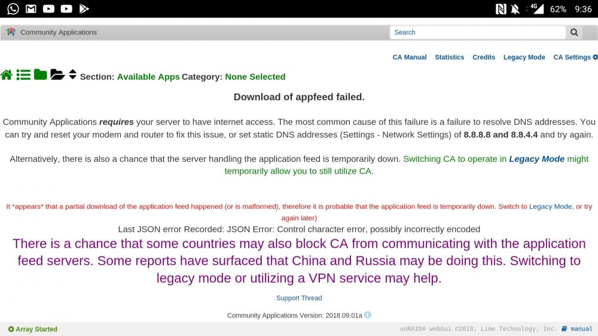Focus the Search input field
This screenshot has height=336, width=598.
point(477,32)
